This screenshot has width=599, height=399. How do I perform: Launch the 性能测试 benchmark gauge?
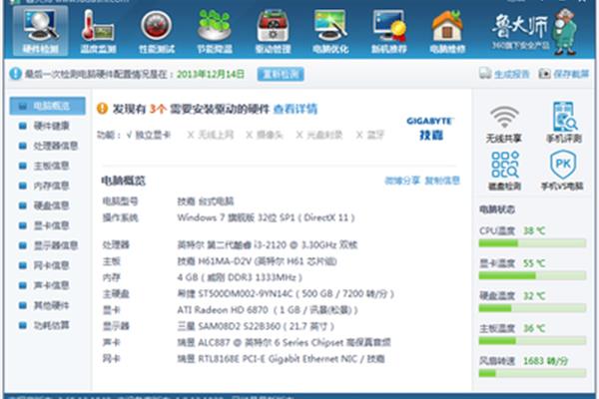point(157,31)
